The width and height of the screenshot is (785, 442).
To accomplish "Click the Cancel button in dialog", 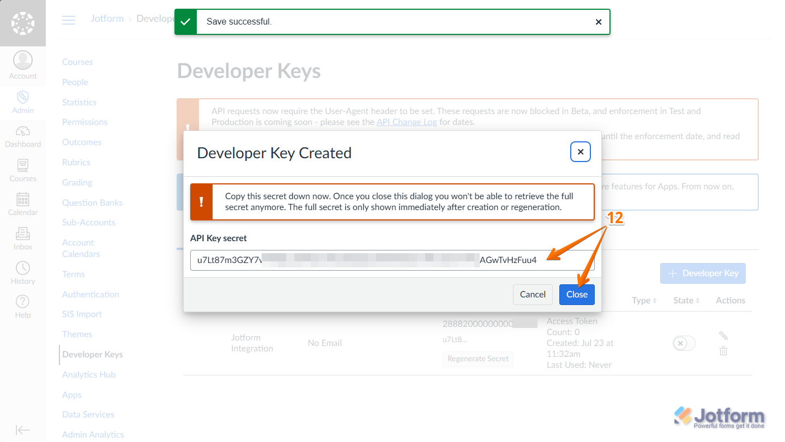I will pos(533,294).
